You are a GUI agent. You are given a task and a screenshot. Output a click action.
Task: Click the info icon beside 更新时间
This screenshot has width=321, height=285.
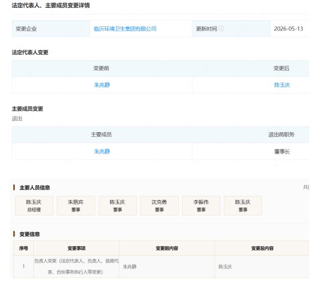[x=221, y=28]
